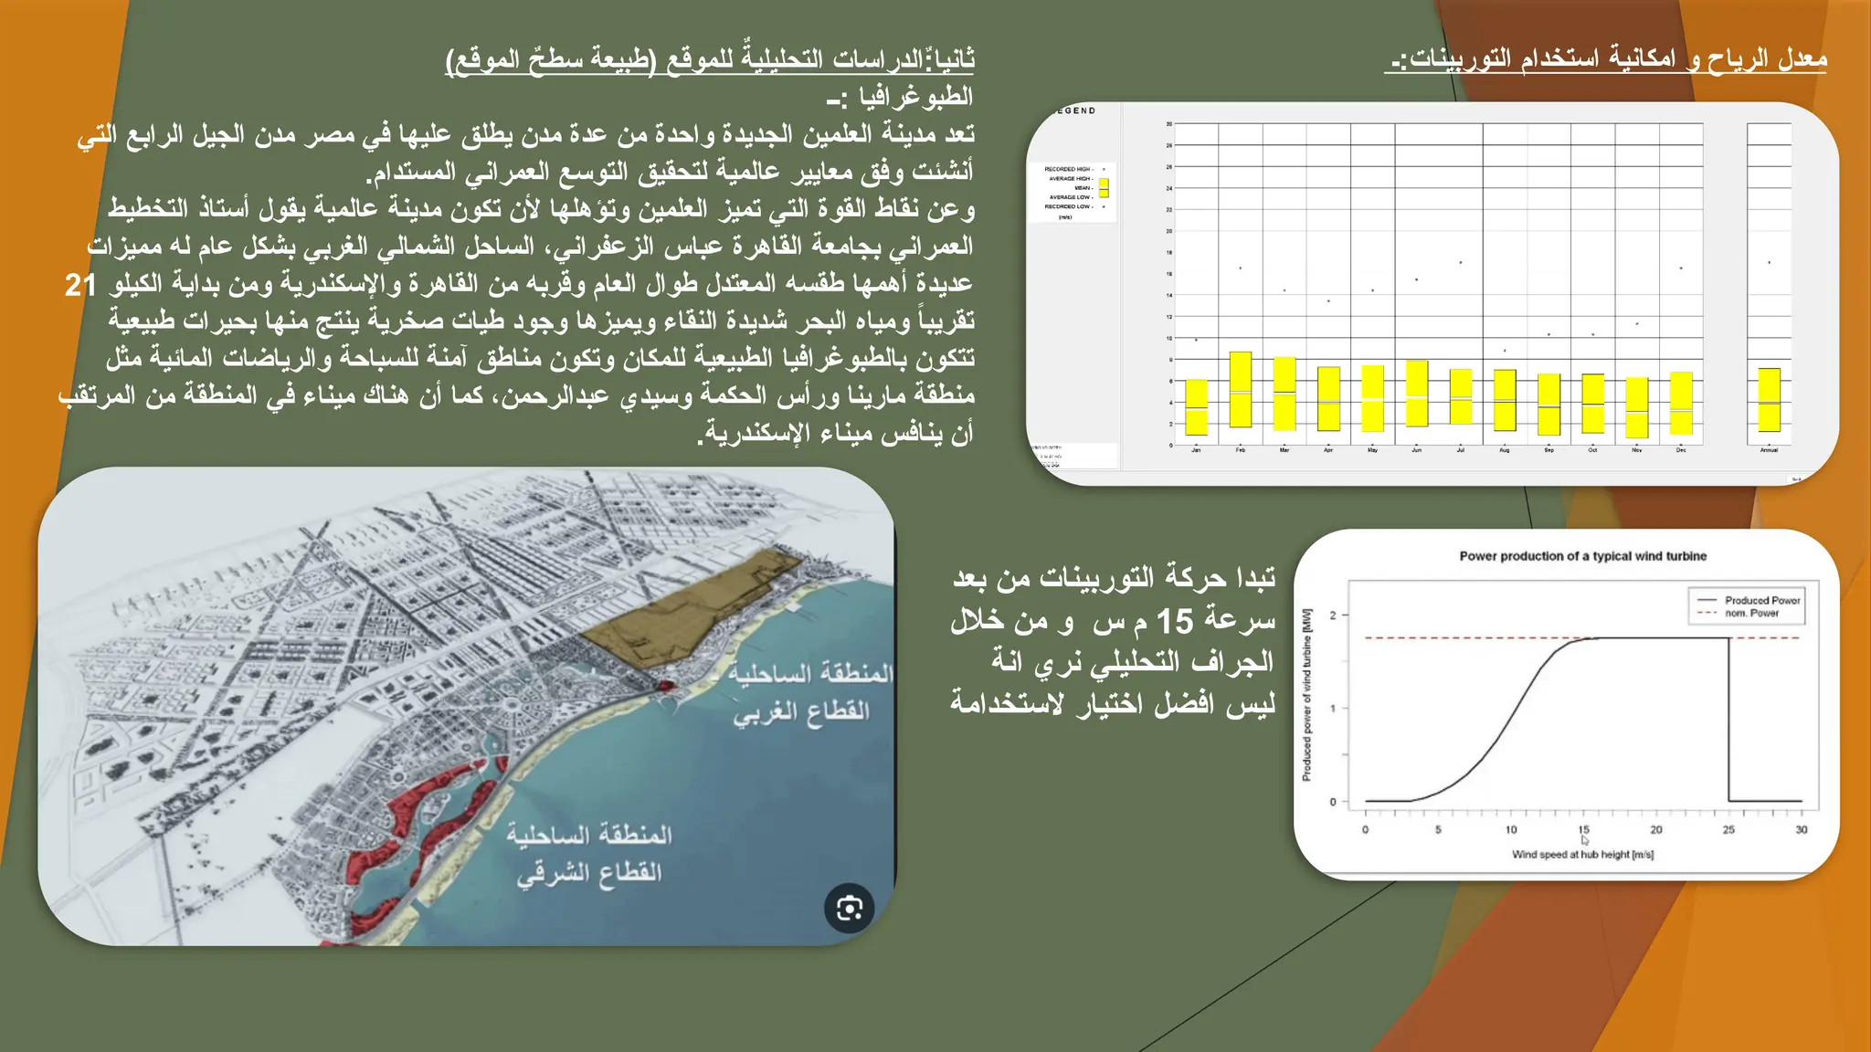Screen dimensions: 1871x1052
Task: Click the paragraph line starting 'تعد مدينة العلمين الجديدة'
Action: [525, 135]
